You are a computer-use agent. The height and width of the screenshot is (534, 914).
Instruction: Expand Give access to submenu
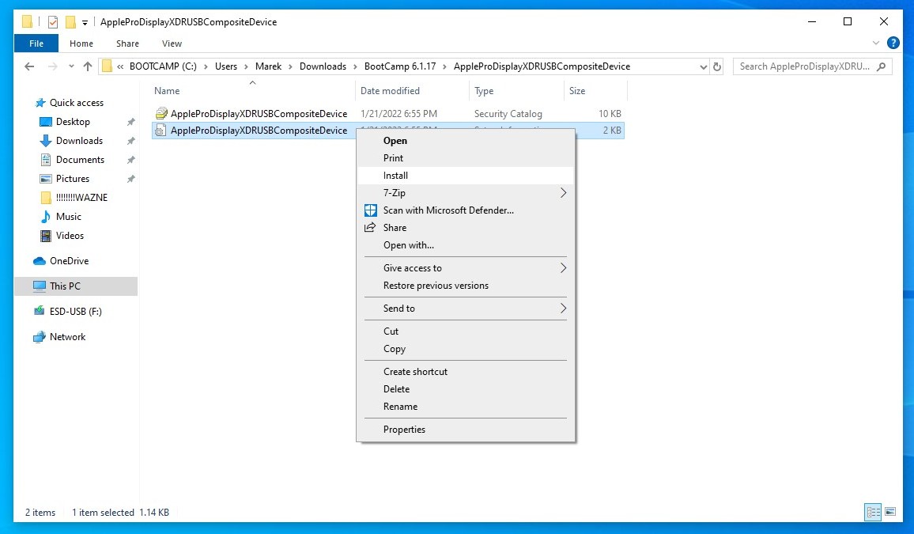click(x=465, y=268)
